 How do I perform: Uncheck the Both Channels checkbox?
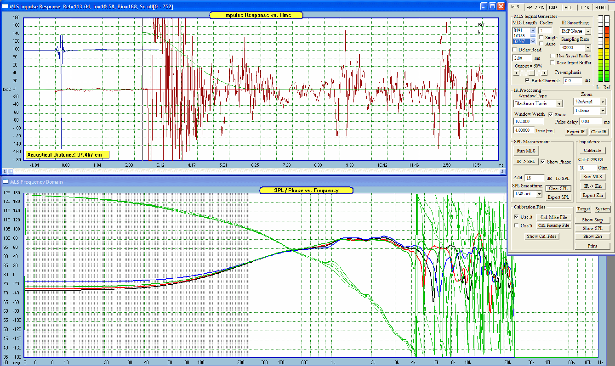point(527,81)
